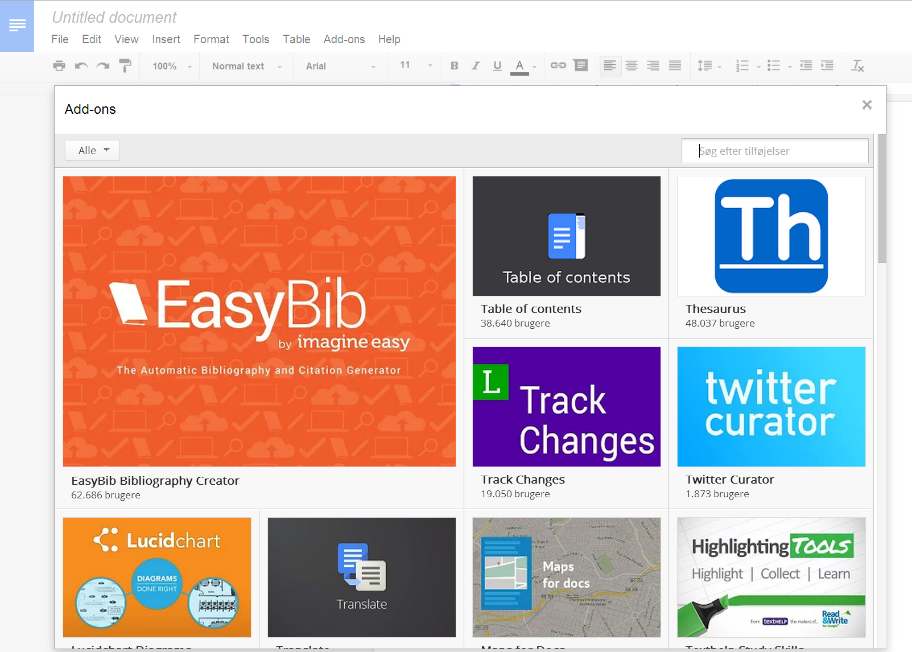Click the insert link icon
Viewport: 912px width, 652px height.
[558, 66]
